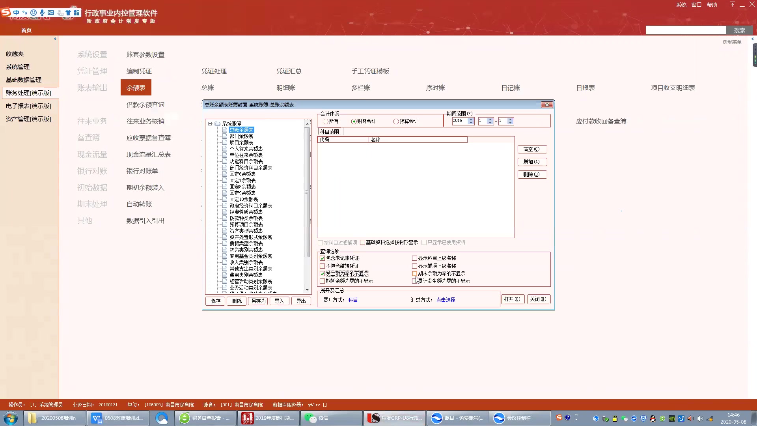Select 部门余额表 in the tree
The image size is (757, 426).
[x=241, y=136]
